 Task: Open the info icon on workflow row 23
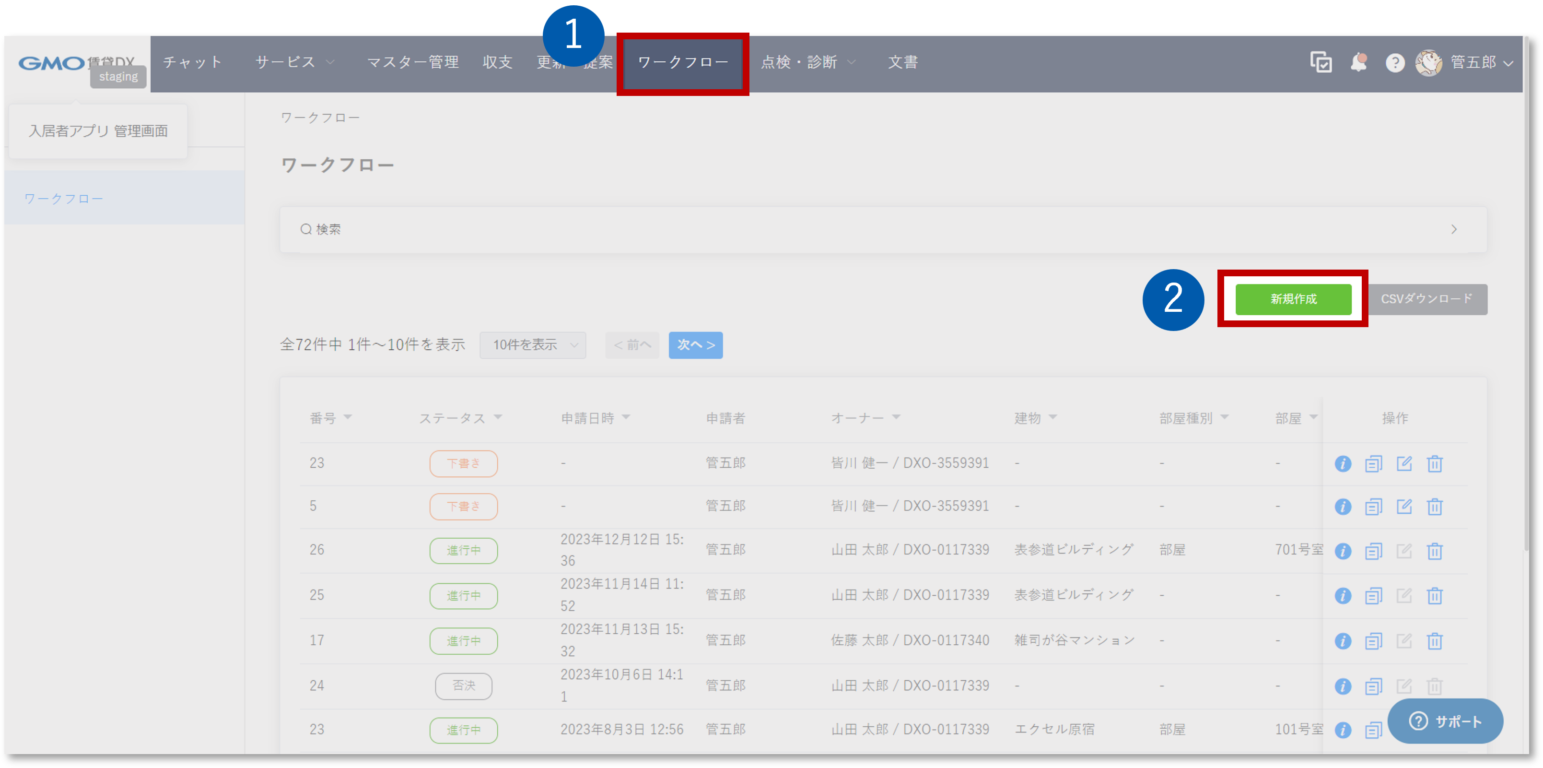1344,463
